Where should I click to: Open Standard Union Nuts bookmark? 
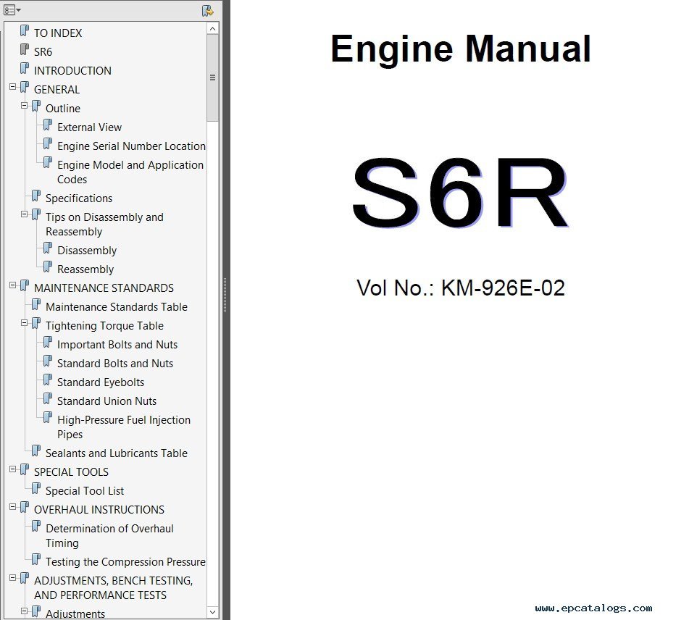pos(107,401)
